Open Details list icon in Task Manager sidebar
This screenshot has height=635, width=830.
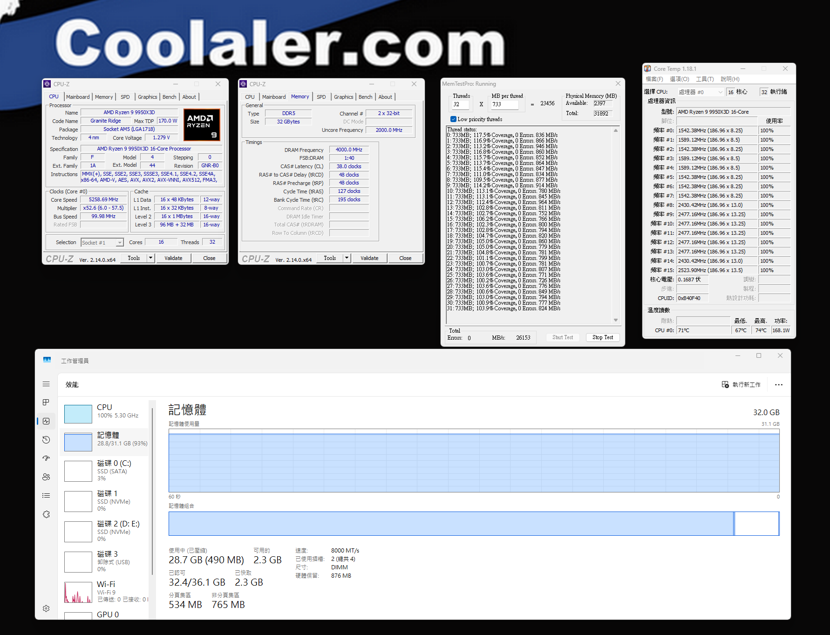pyautogui.click(x=46, y=496)
